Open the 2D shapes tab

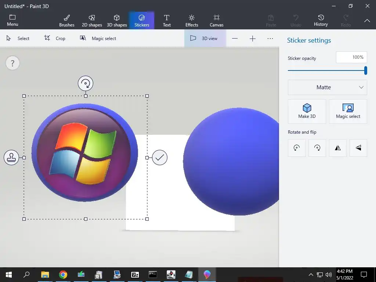(92, 21)
